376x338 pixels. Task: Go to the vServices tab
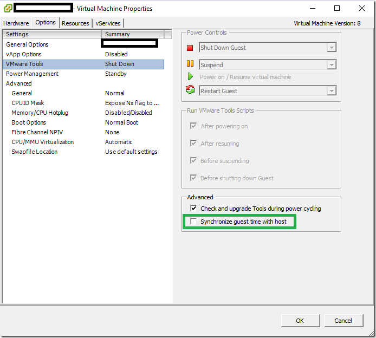point(108,23)
